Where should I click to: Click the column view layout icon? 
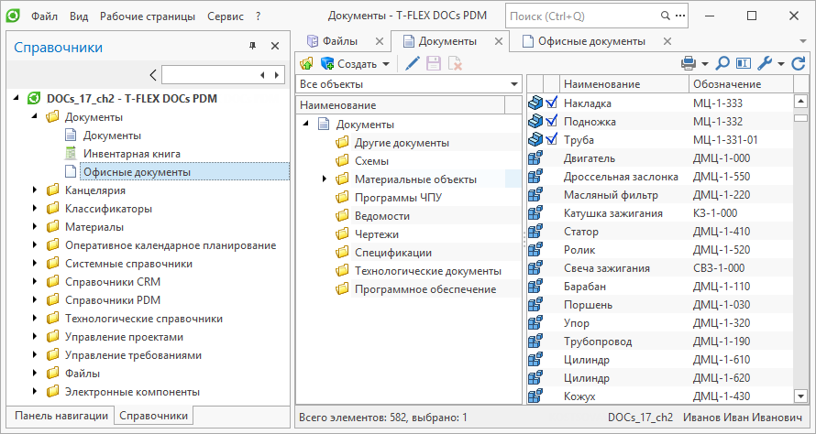(x=744, y=64)
